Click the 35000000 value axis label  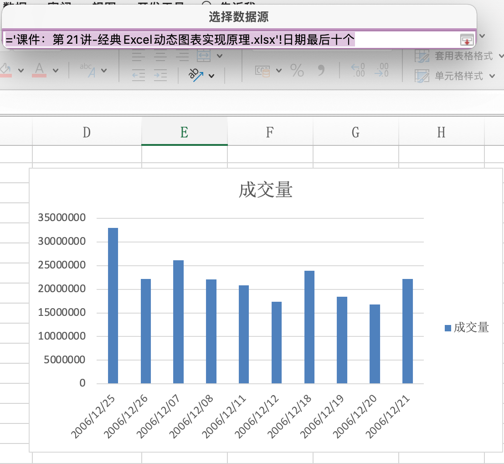(62, 218)
